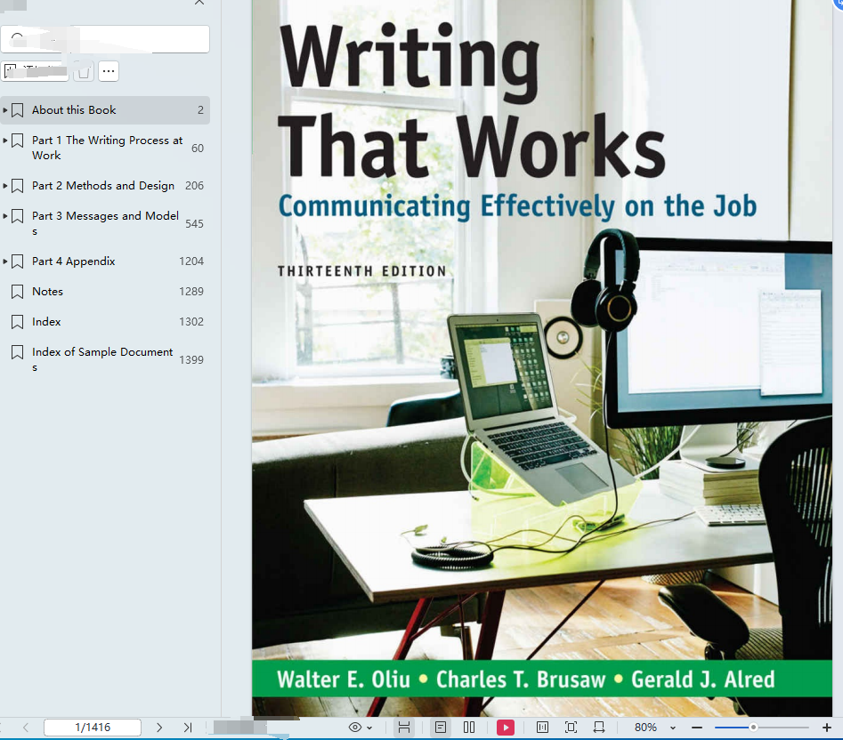Fit the page to window width
Image resolution: width=843 pixels, height=740 pixels.
[x=599, y=728]
